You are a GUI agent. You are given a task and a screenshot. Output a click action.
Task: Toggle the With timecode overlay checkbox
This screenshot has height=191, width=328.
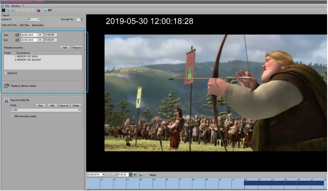[x=12, y=116]
